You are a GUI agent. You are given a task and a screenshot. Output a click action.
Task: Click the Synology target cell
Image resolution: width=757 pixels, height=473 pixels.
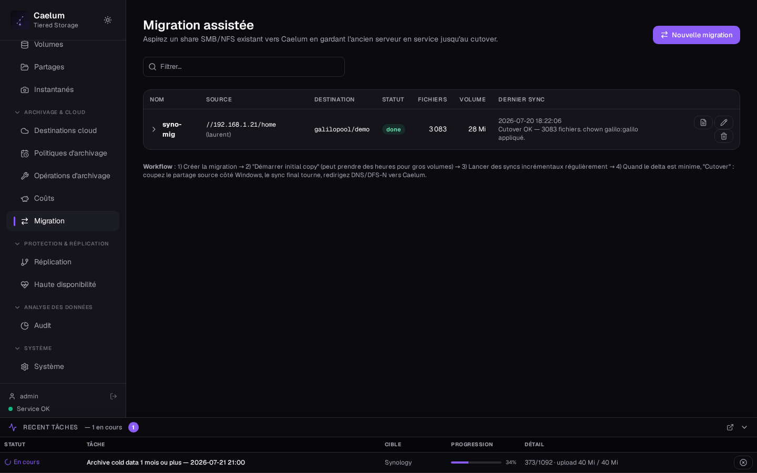click(398, 462)
